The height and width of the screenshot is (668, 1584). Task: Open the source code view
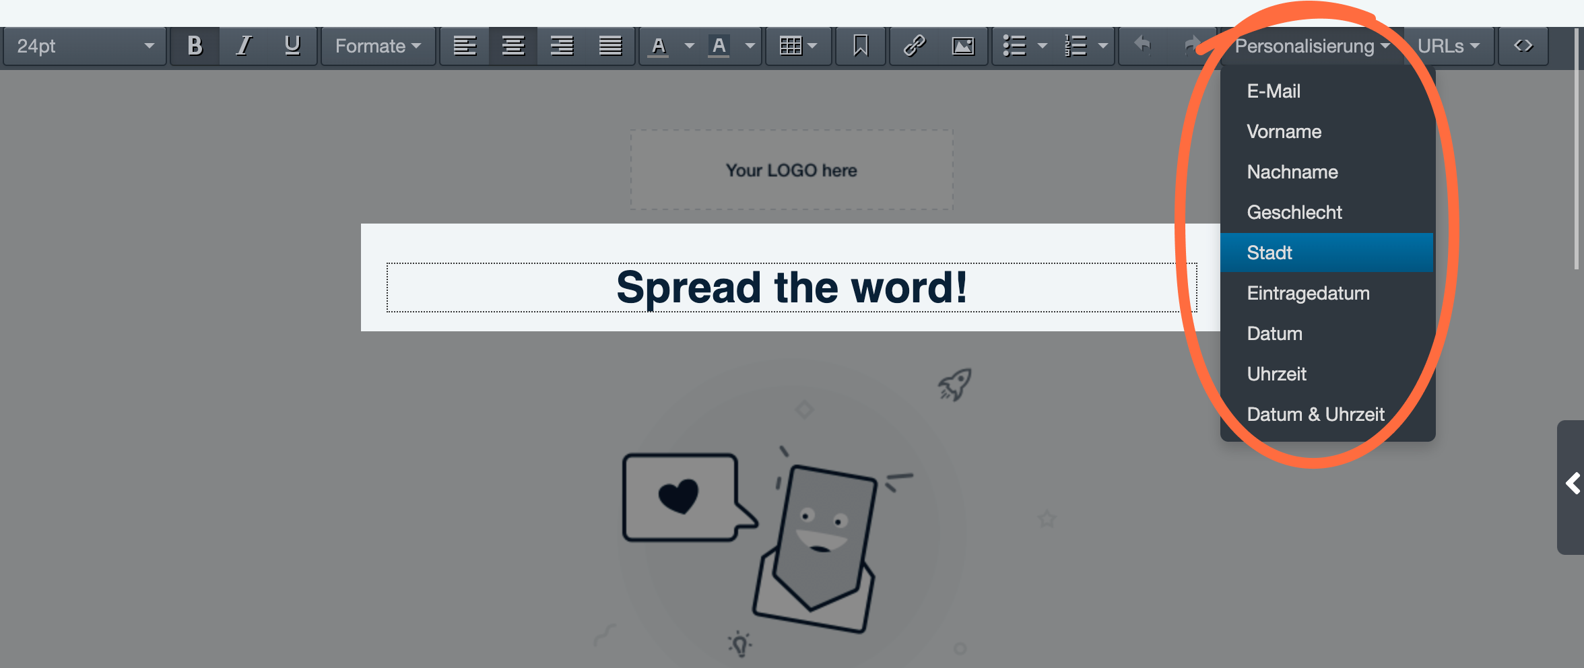click(1523, 46)
